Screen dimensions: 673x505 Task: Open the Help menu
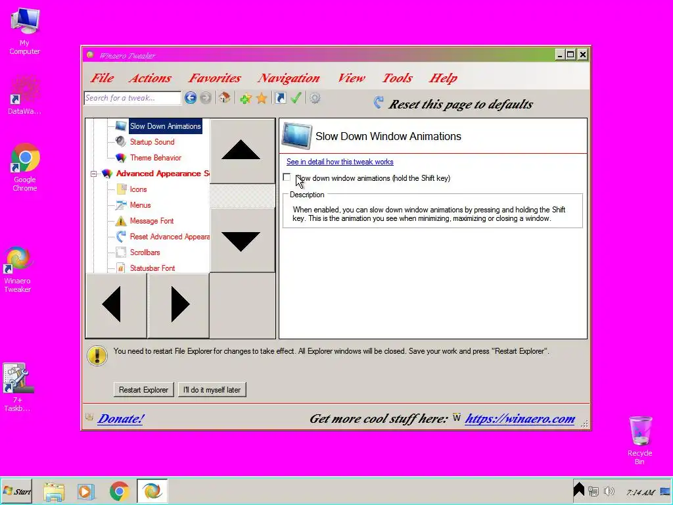coord(443,78)
